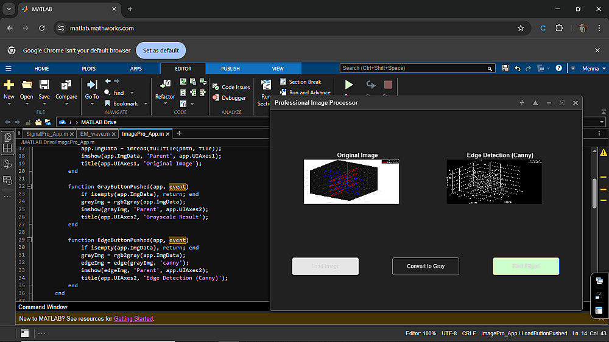Switch to the PUBLISH ribbon tab
The width and height of the screenshot is (609, 342).
click(x=230, y=69)
